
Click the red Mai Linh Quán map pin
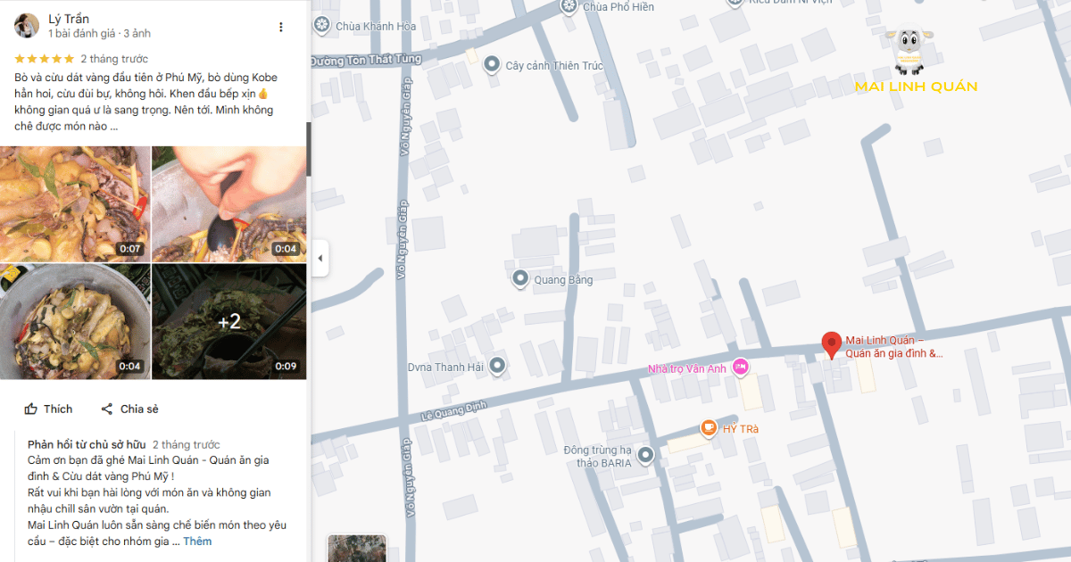(831, 344)
